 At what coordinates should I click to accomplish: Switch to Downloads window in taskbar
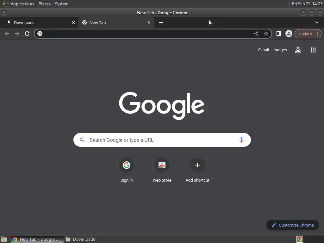point(80,239)
